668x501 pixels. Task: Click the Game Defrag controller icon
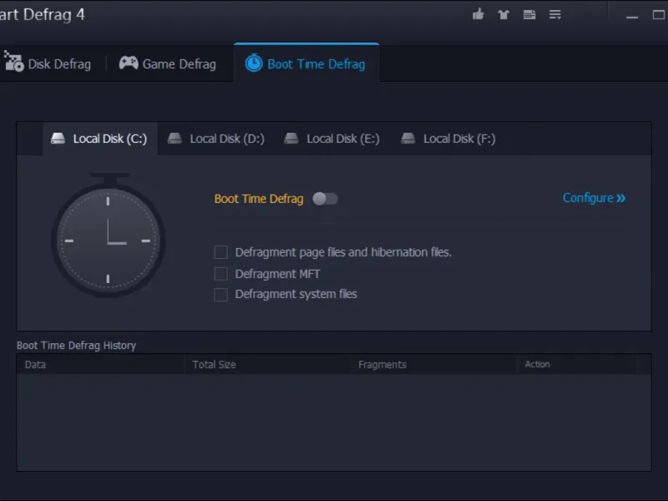click(129, 63)
